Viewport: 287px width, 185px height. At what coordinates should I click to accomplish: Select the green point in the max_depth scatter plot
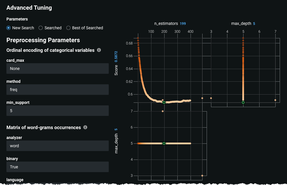pos(164,143)
